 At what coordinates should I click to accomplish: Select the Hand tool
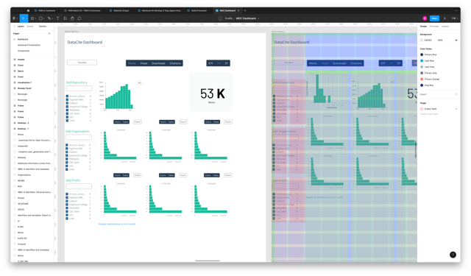click(x=72, y=18)
